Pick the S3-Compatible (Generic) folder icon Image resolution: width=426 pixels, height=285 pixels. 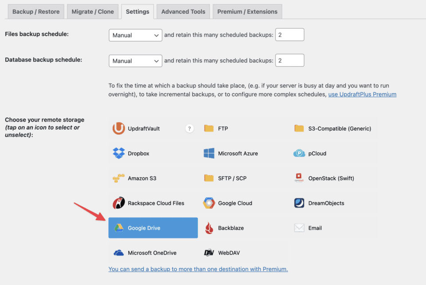coord(299,128)
